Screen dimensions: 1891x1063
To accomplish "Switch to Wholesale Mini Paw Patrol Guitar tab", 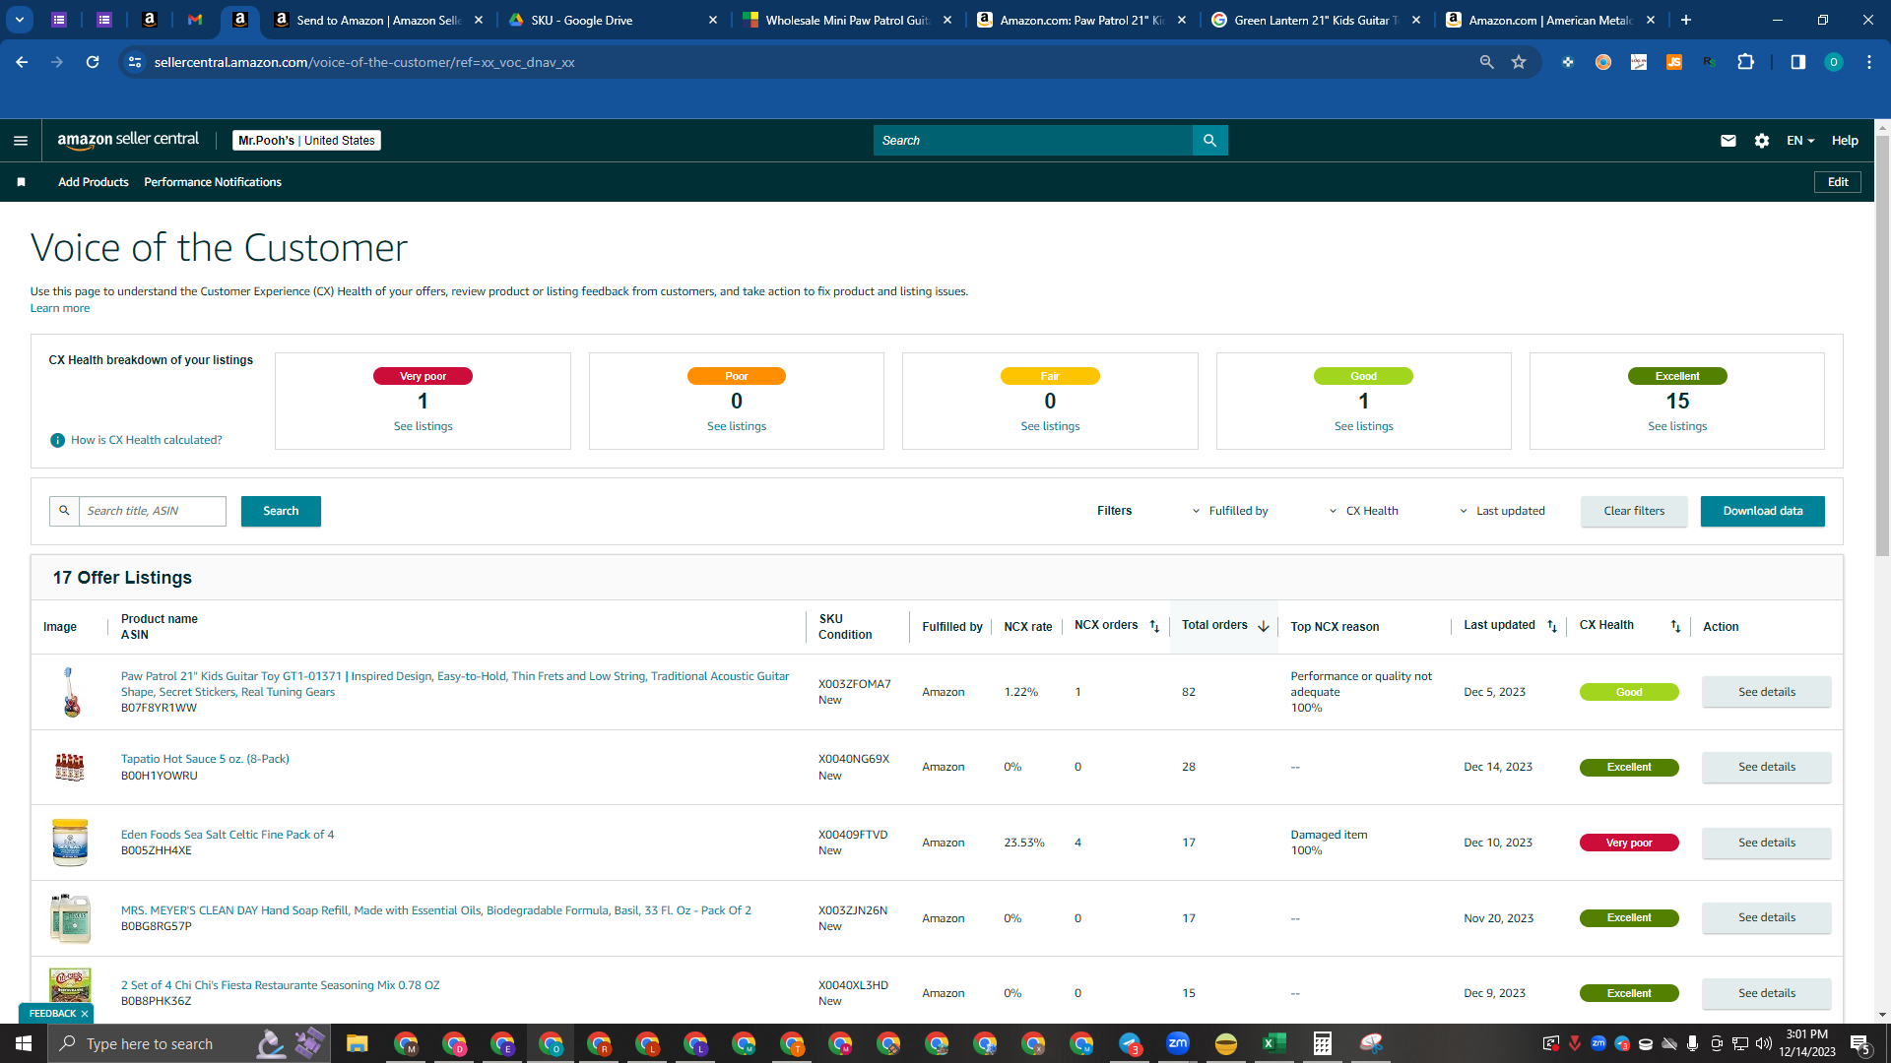I will [x=847, y=20].
